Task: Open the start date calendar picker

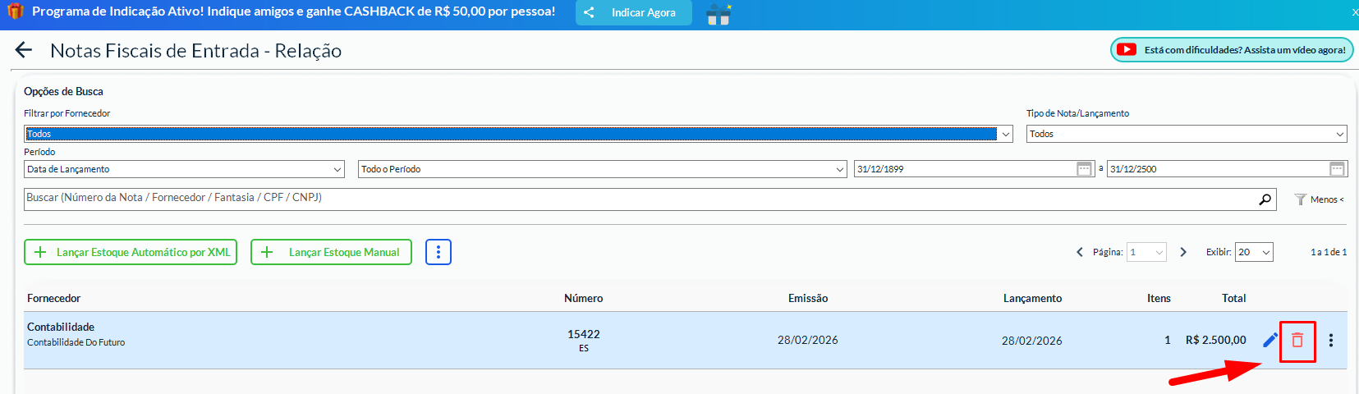Action: [1084, 169]
